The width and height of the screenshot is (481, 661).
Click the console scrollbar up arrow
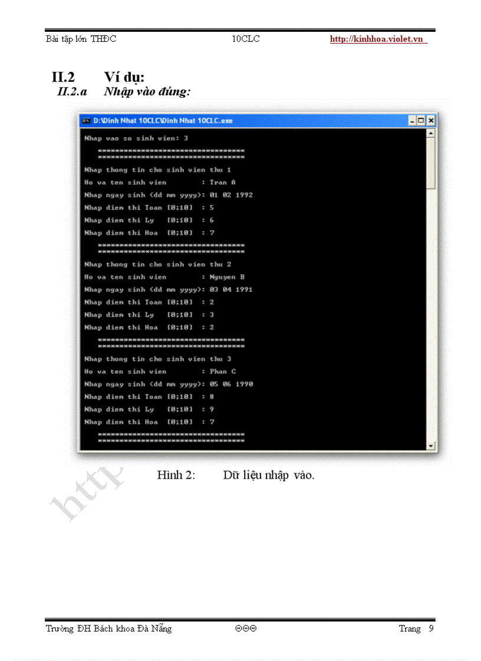point(430,134)
